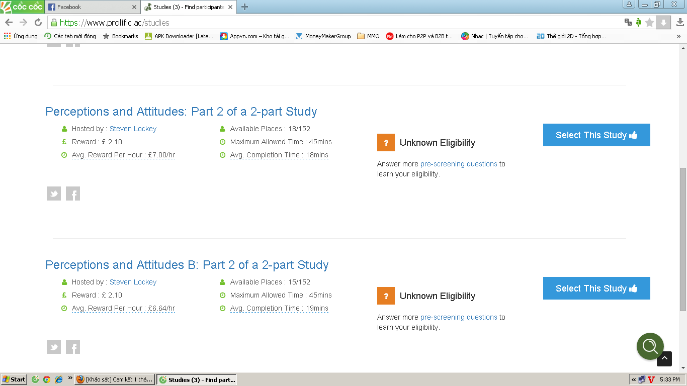Viewport: 687px width, 386px height.
Task: Click 'Avg. Reward Per Hour : £6.64/hr' text
Action: pos(123,308)
